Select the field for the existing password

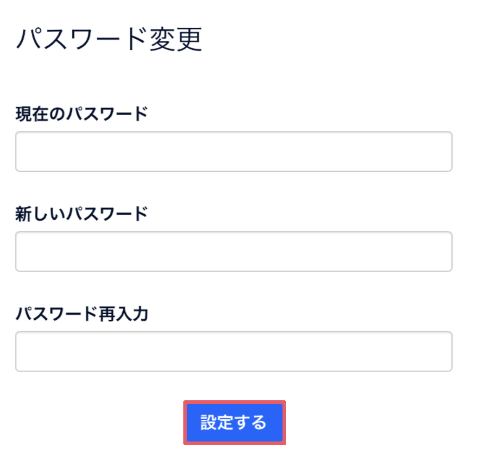pos(233,151)
